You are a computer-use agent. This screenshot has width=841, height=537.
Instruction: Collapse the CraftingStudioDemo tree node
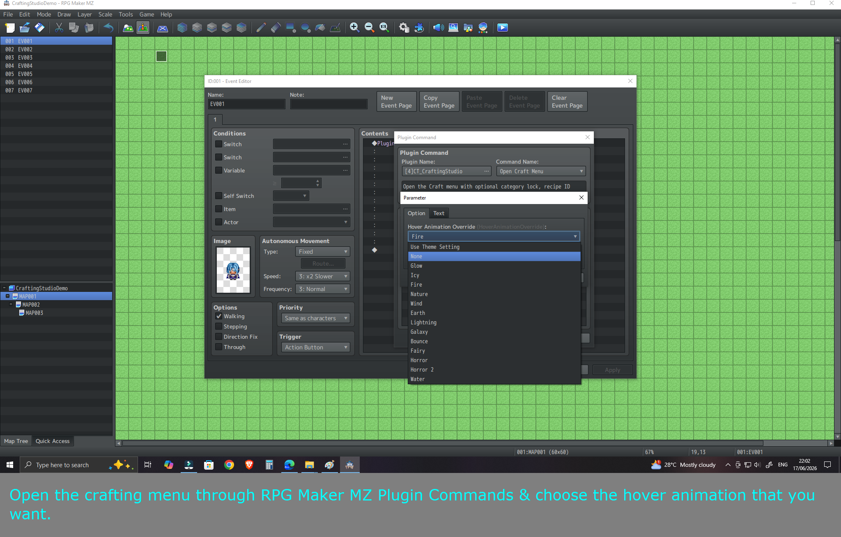5,288
